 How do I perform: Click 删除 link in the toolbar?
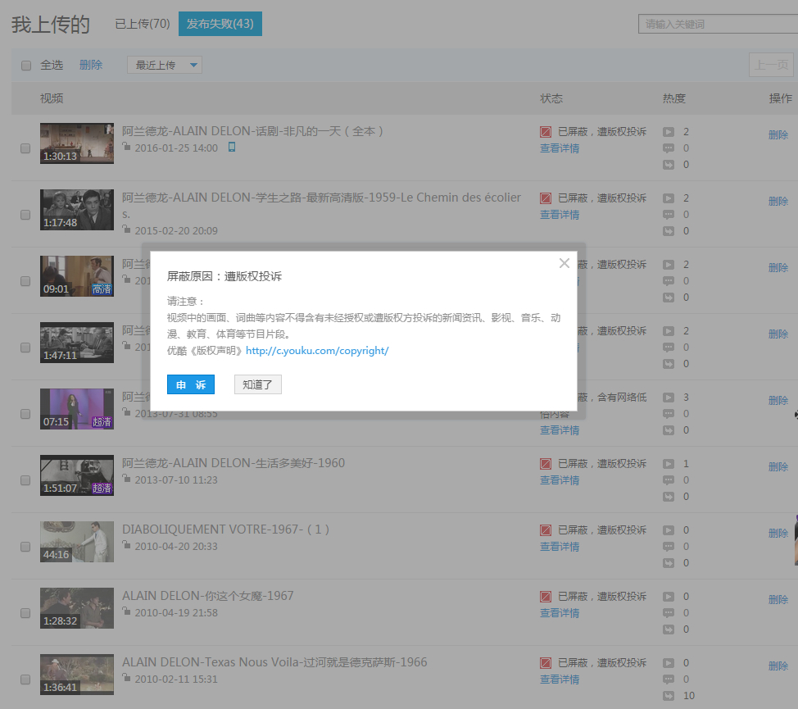tap(91, 65)
